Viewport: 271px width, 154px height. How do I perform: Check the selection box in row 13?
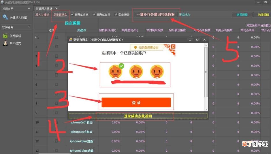[x=57, y=150]
